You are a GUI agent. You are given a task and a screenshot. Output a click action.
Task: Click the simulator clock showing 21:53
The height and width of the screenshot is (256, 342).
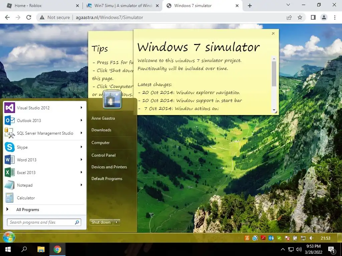click(x=325, y=238)
